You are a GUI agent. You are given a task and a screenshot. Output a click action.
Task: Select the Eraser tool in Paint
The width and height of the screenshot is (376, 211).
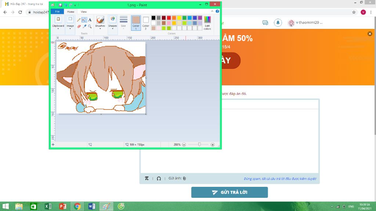79,26
